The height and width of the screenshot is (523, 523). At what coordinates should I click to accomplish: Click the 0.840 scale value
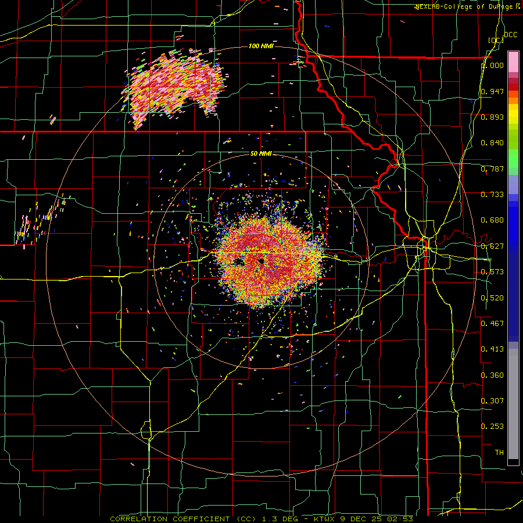tap(492, 143)
